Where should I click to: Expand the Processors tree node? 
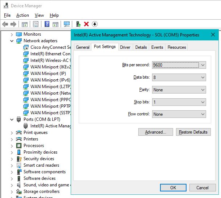pyautogui.click(x=12, y=146)
